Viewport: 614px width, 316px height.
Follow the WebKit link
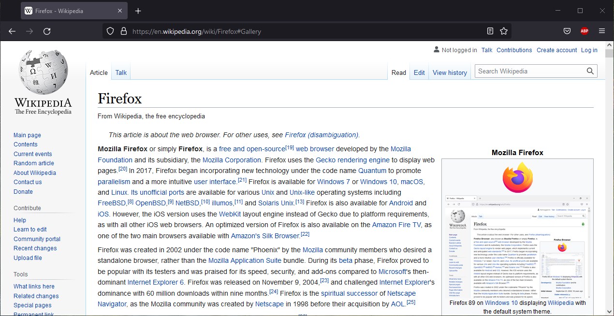click(230, 214)
